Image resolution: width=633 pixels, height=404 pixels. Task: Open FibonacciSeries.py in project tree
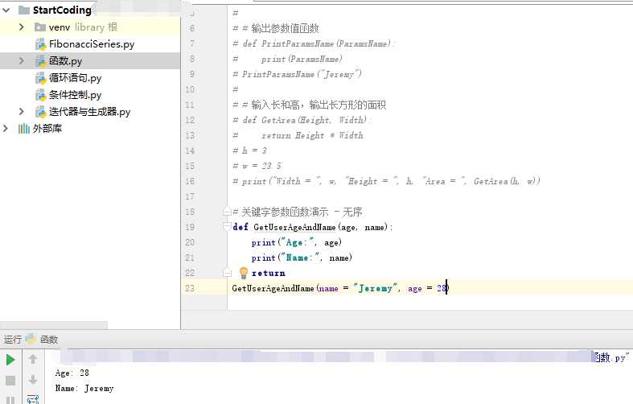(x=92, y=44)
